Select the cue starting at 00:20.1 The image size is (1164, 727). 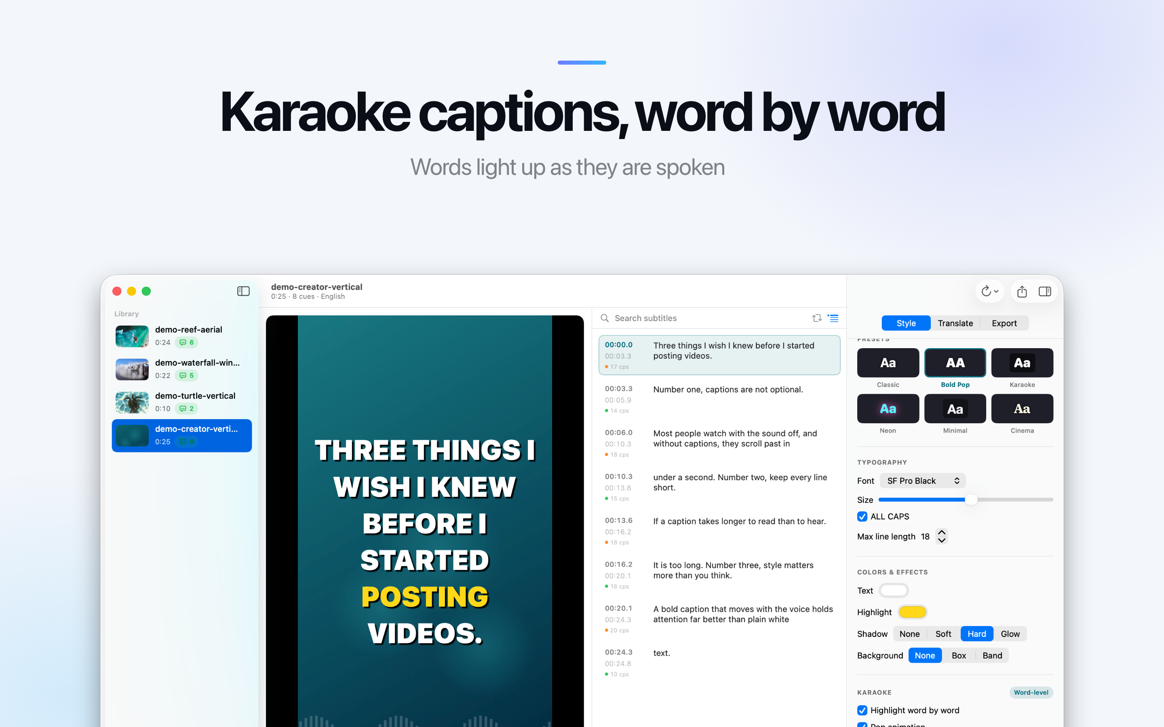[x=719, y=619]
